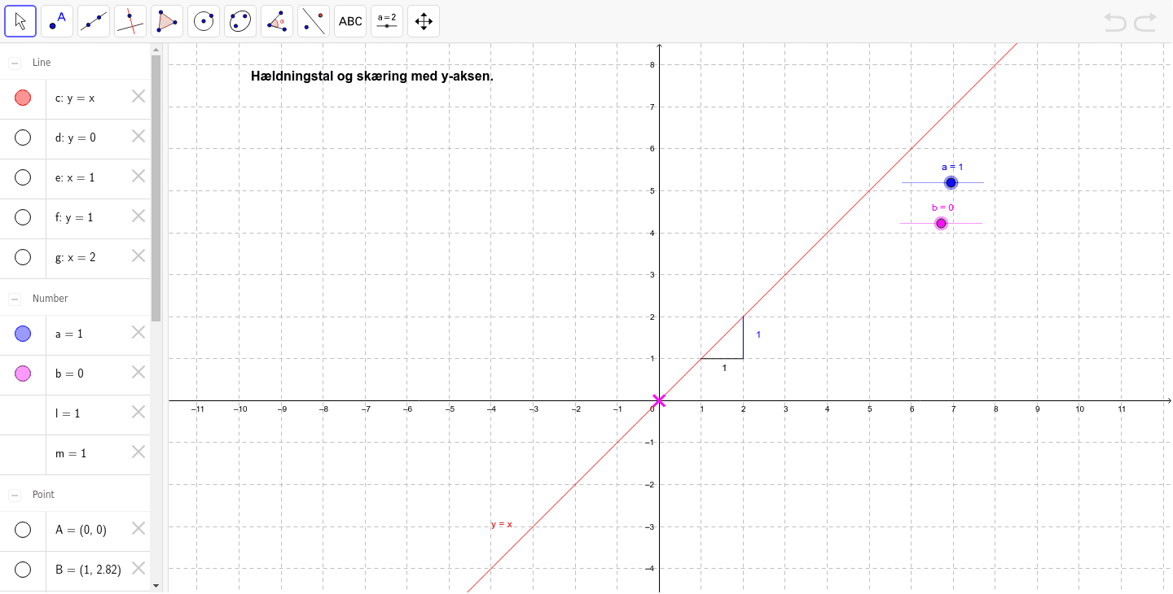Click the blue slider a handle

[x=951, y=182]
